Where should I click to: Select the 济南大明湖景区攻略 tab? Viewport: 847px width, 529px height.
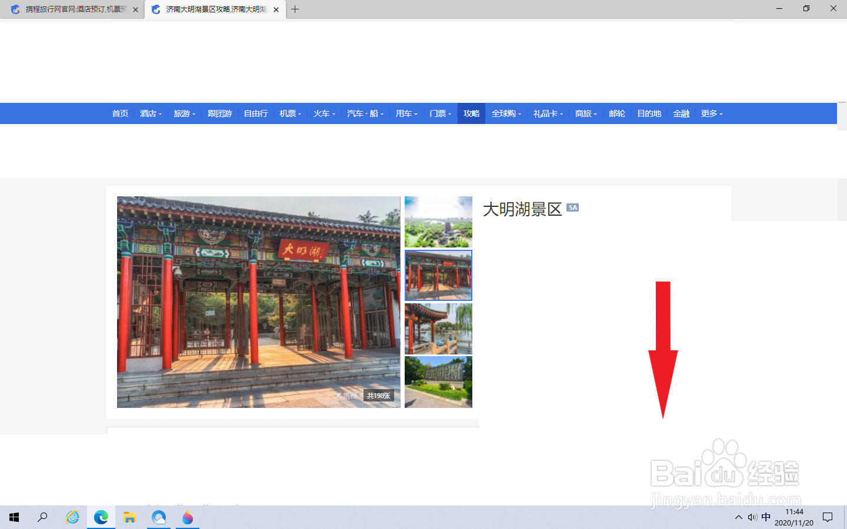coord(215,9)
